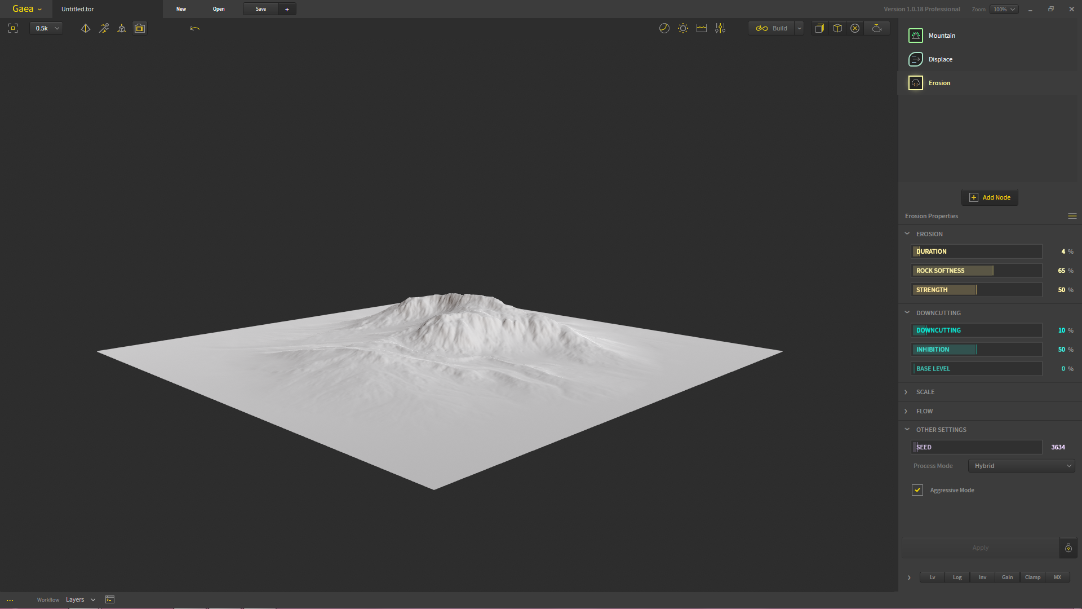The height and width of the screenshot is (609, 1082).
Task: Open the sliders adjustment icon
Action: [720, 28]
